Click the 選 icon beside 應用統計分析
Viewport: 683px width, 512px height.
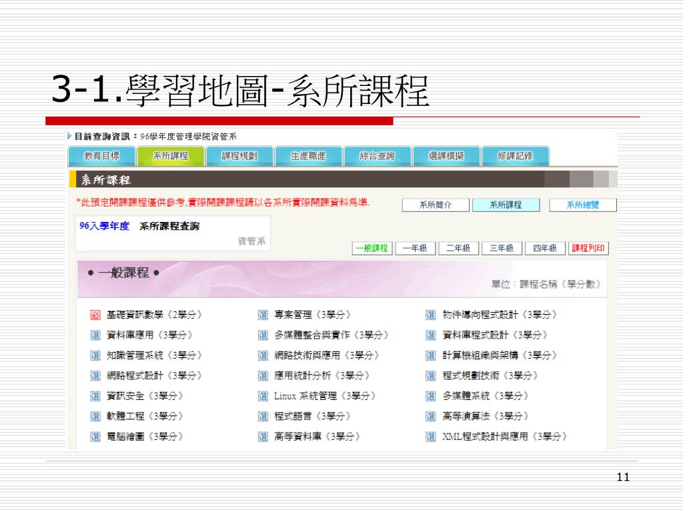pos(263,376)
